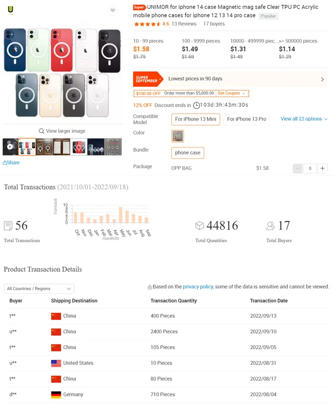Click the quantity input field
The width and height of the screenshot is (333, 406).
coord(310,168)
